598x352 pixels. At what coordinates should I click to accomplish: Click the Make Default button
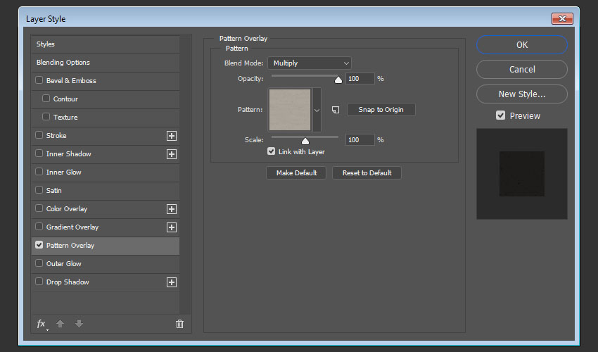tap(296, 172)
